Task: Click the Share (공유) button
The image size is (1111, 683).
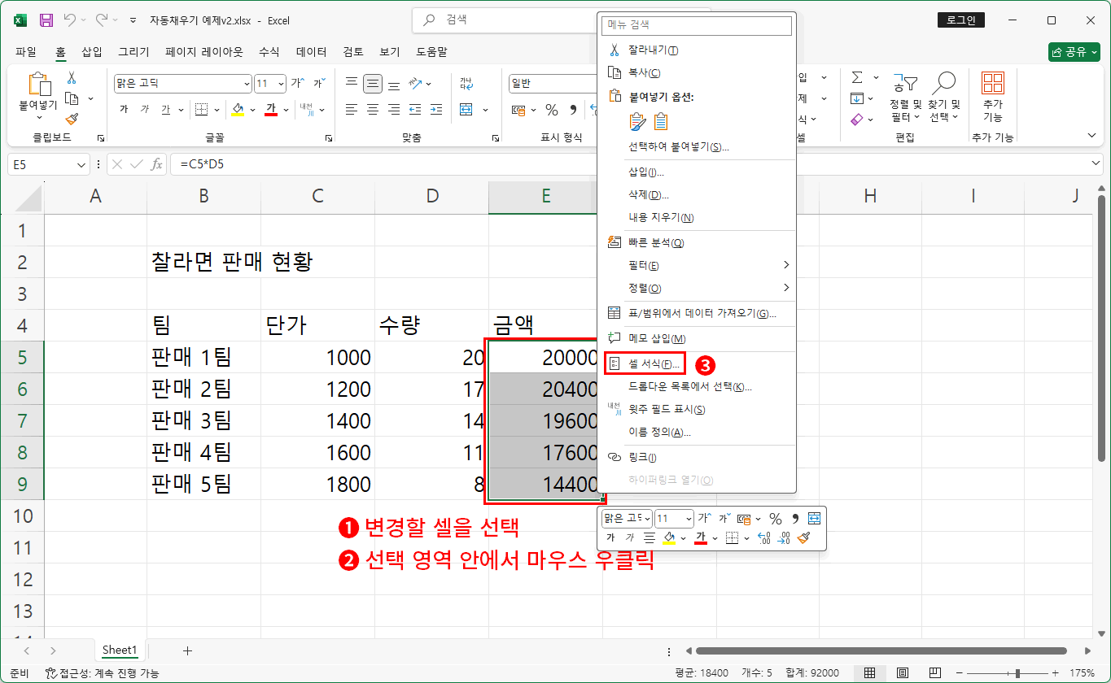Action: (x=1074, y=51)
